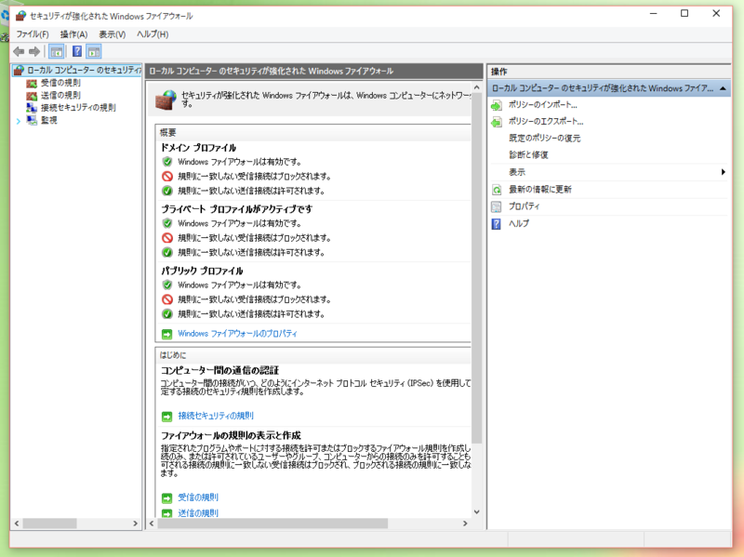The image size is (744, 557).
Task: Click the ポリシーのインポート green icon
Action: click(497, 105)
